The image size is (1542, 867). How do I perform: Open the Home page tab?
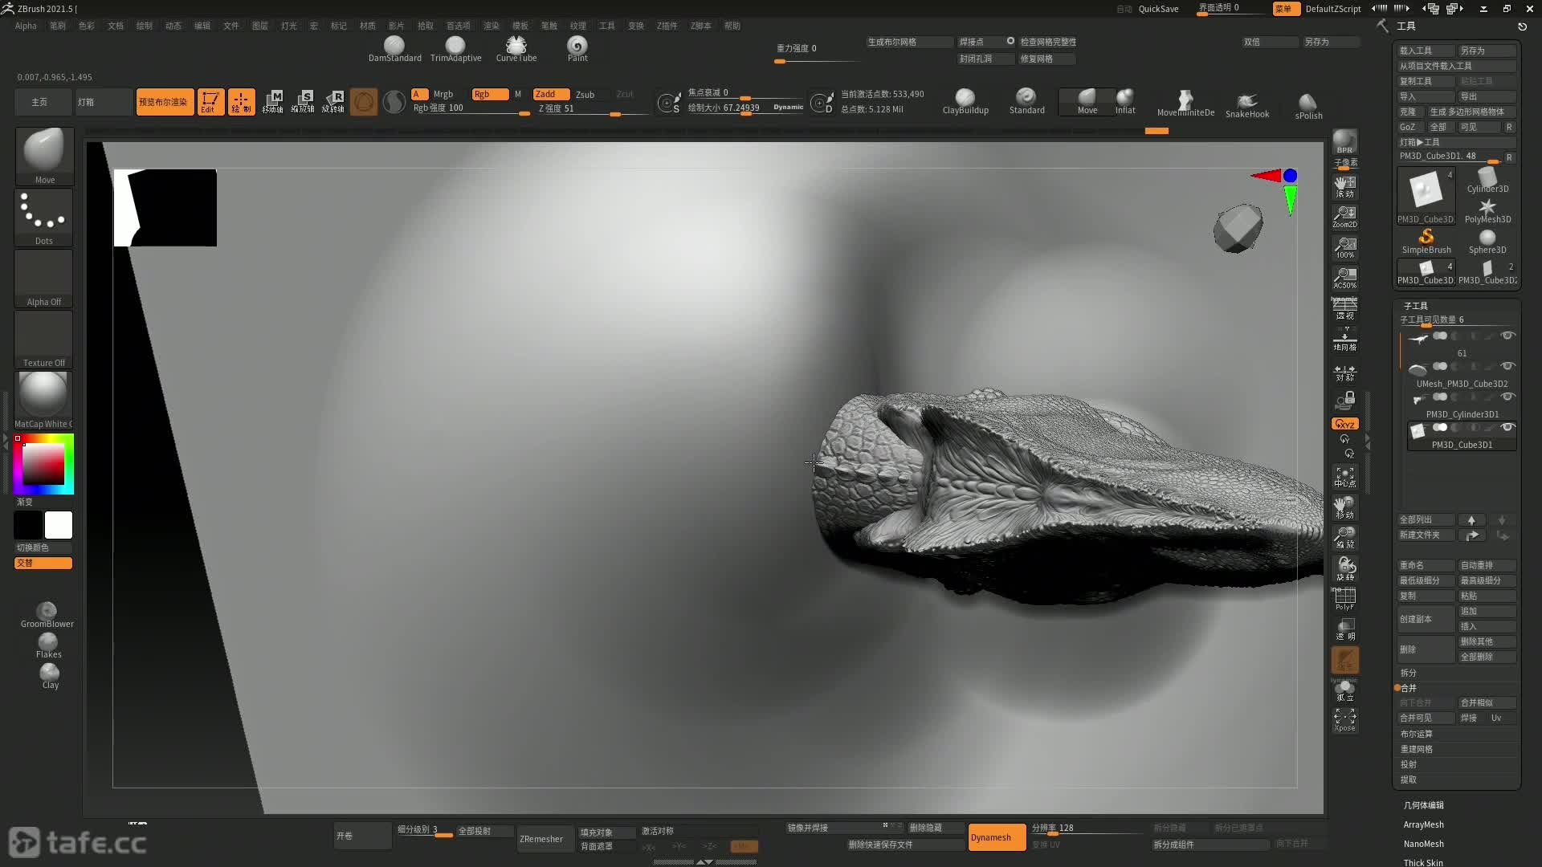coord(43,102)
